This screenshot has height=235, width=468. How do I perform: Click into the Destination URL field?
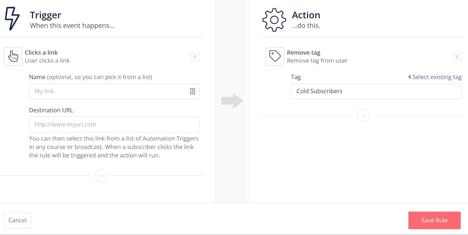point(114,124)
